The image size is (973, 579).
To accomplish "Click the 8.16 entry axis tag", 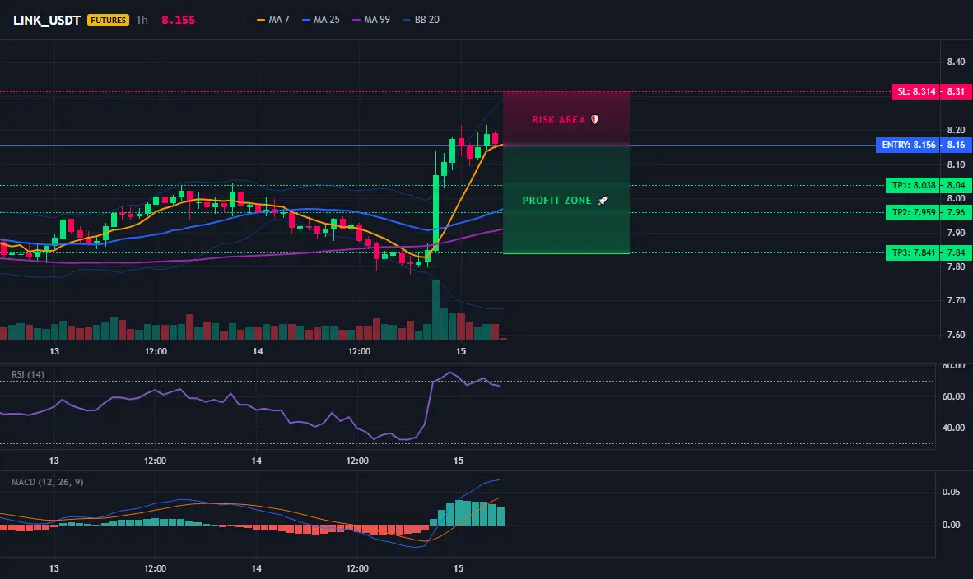I will pos(956,145).
